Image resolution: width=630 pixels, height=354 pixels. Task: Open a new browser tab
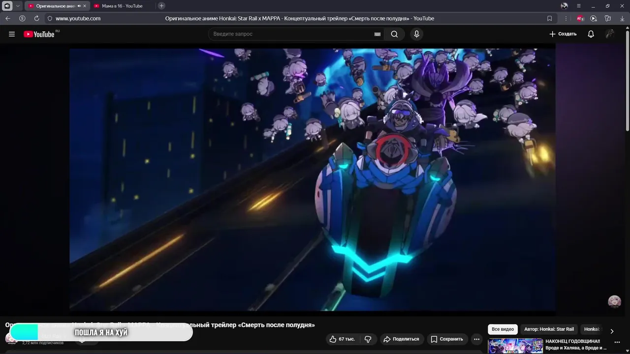pyautogui.click(x=161, y=6)
